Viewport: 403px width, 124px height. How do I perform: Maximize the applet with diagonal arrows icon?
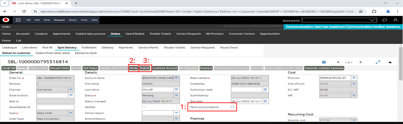click(378, 62)
